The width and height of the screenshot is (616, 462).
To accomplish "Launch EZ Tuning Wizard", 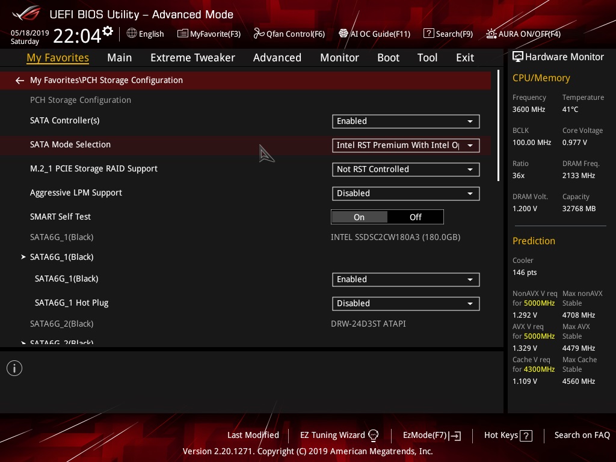I will coord(332,435).
